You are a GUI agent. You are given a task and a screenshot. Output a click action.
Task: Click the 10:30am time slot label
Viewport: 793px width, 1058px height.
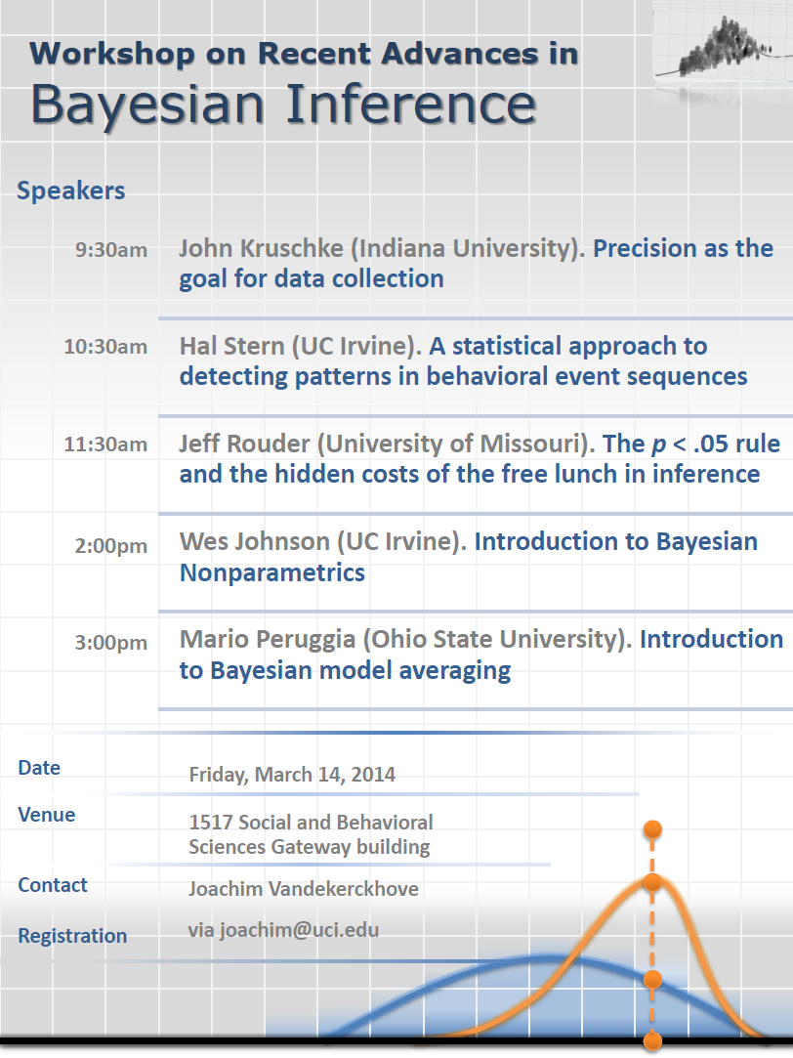pyautogui.click(x=105, y=347)
